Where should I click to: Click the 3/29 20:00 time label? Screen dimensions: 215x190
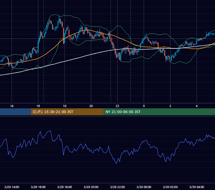pos(91,187)
